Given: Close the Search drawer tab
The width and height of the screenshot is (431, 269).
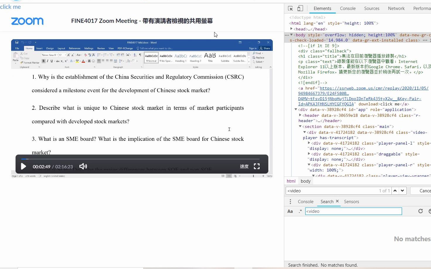Looking at the screenshot, I should 337,201.
